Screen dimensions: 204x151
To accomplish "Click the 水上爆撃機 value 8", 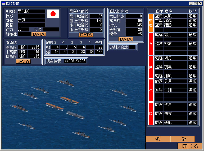I will tap(96, 30).
